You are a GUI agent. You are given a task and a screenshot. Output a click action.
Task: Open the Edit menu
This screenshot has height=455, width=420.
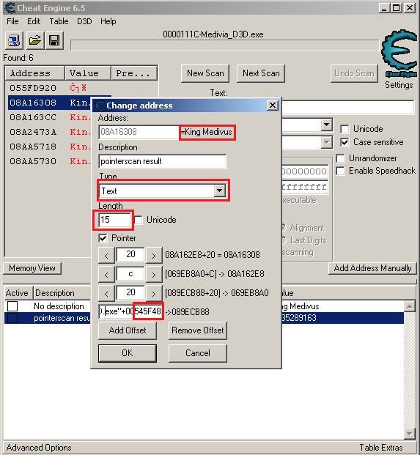point(34,21)
